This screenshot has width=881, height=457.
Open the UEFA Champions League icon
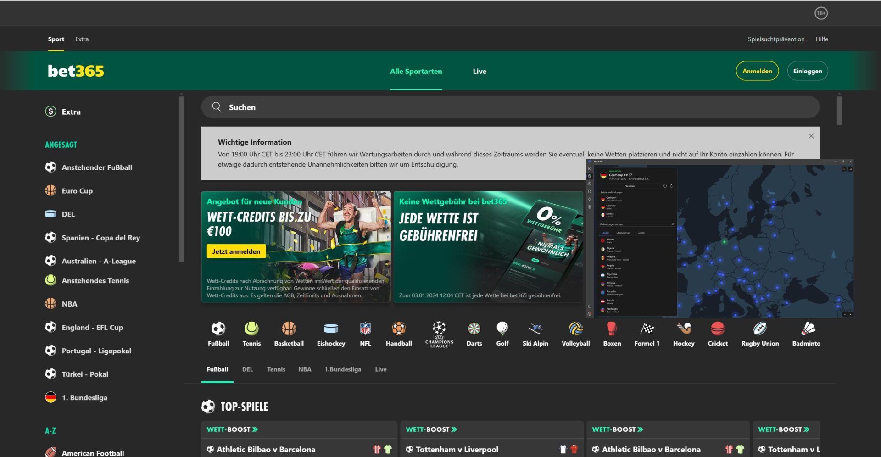[x=439, y=334]
